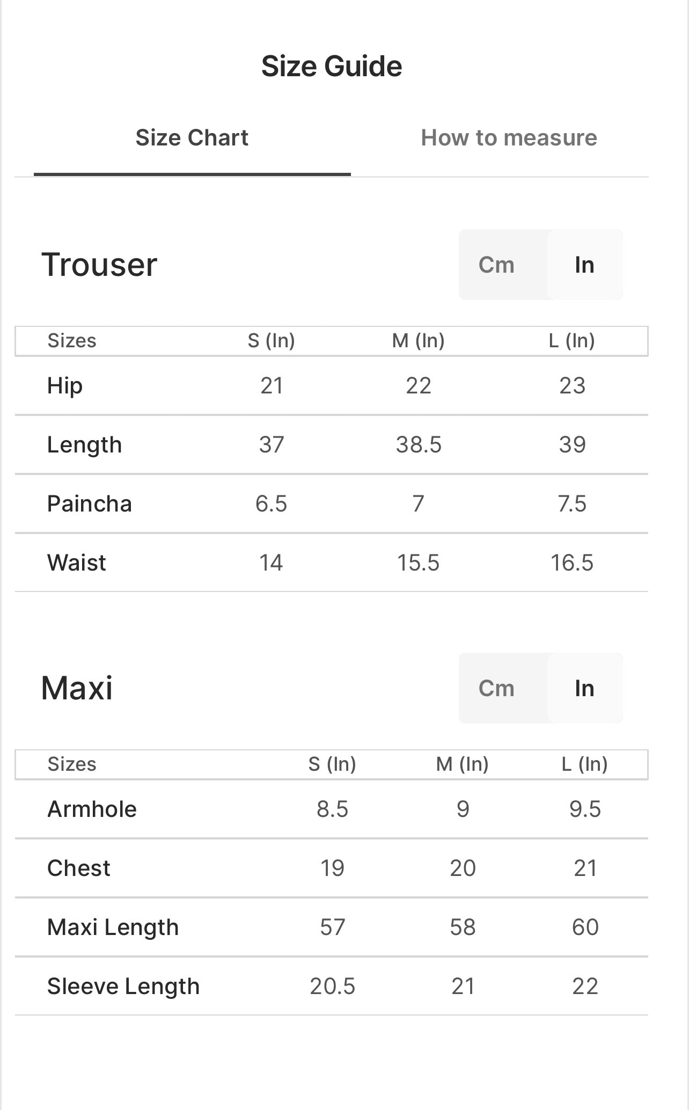Screen dimensions: 689x1110
Task: Select the Waist row label
Action: [x=77, y=563]
